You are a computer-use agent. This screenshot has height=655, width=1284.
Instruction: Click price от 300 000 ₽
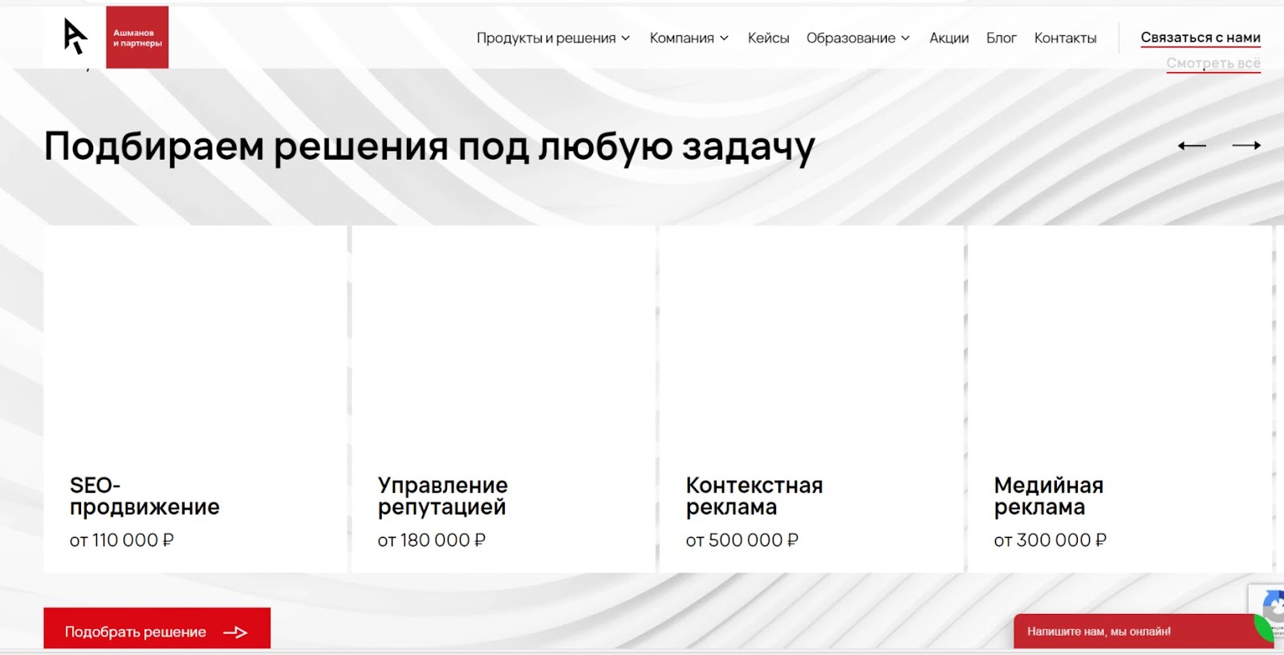point(1050,540)
